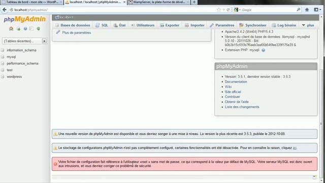This screenshot has width=325, height=183.
Task: Click the browser back arrow button
Action: click(x=5, y=10)
